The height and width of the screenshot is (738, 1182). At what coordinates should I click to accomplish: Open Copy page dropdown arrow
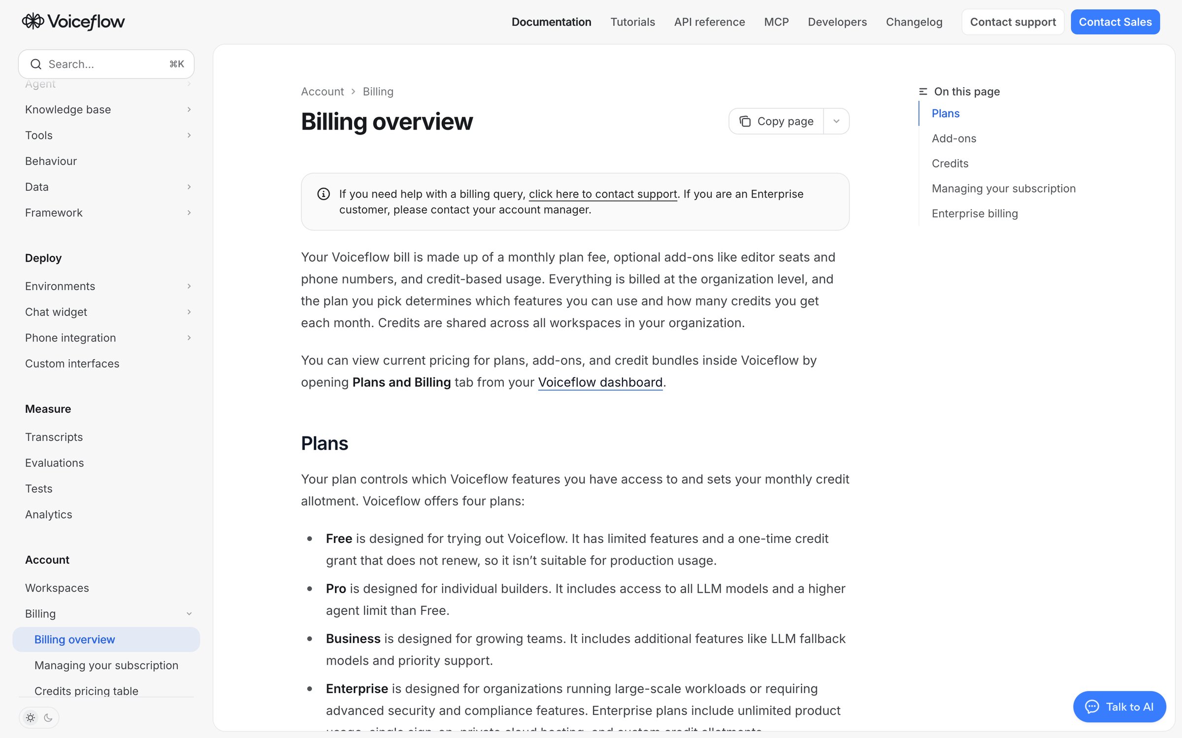[836, 121]
